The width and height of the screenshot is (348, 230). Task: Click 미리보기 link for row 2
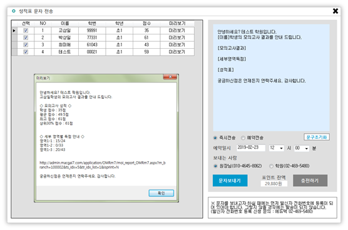[x=177, y=37]
